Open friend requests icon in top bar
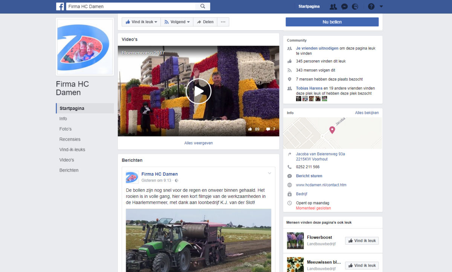Screen dimensions: 452x272 tap(333, 6)
